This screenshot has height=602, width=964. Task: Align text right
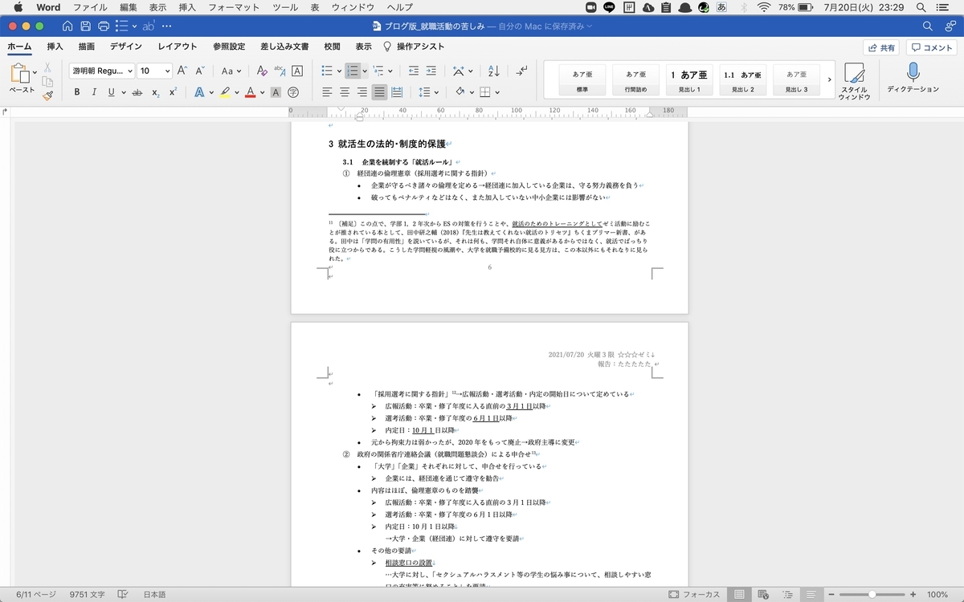click(x=362, y=92)
